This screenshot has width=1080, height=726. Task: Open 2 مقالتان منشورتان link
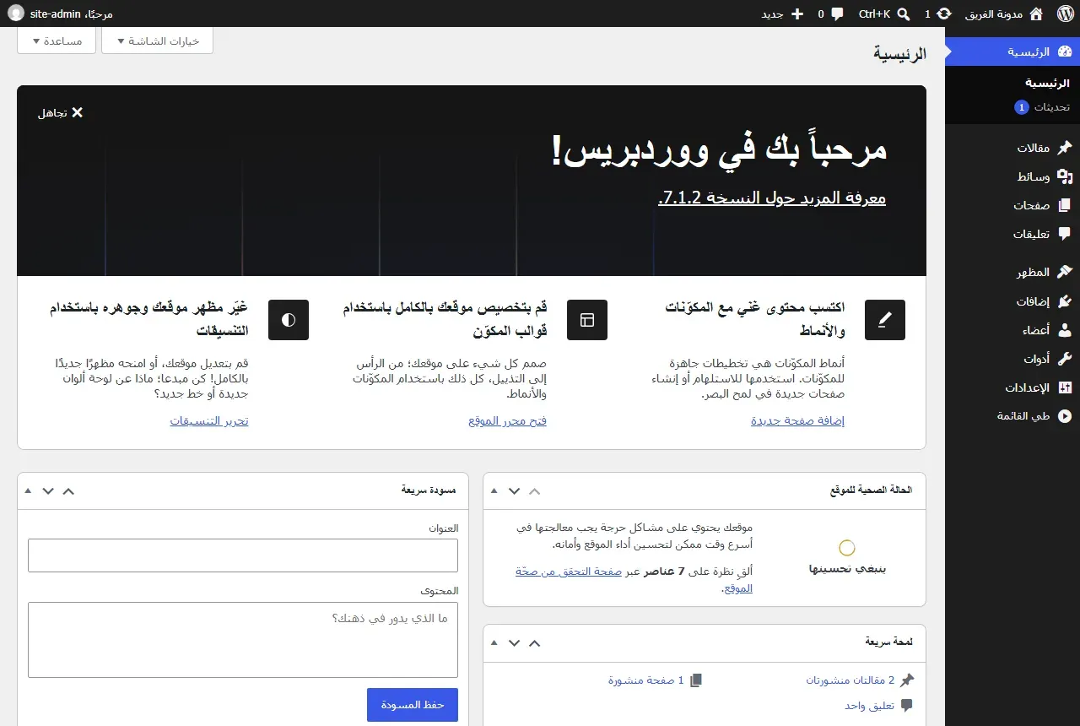(x=850, y=680)
